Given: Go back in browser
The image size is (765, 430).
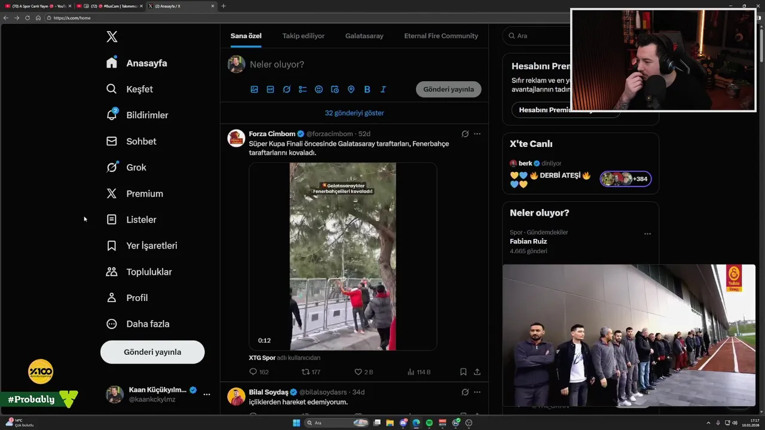Looking at the screenshot, I should [x=6, y=18].
